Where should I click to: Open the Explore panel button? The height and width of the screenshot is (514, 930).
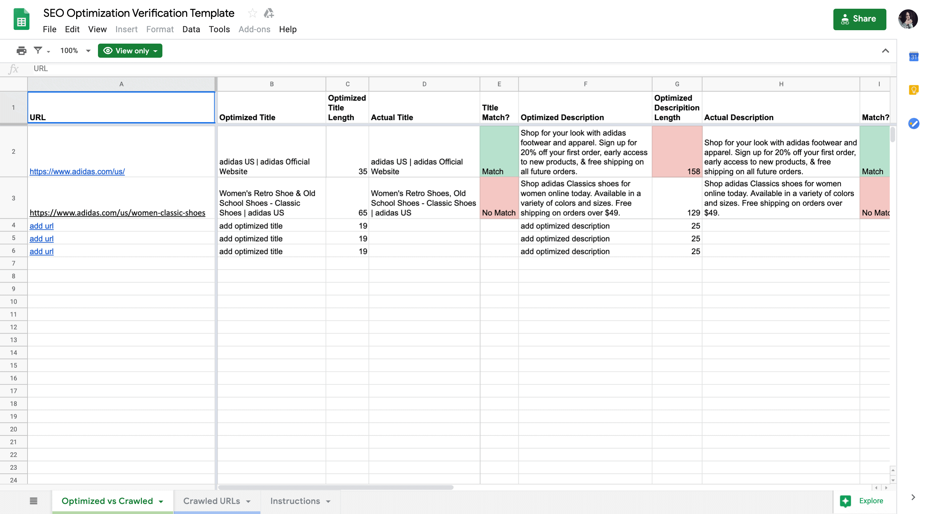[862, 501]
